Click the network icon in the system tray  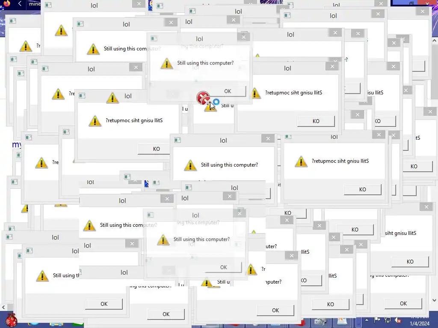pos(388,320)
